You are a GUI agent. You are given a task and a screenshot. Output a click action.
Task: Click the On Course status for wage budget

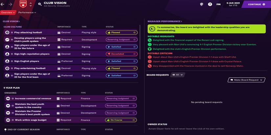(121, 120)
